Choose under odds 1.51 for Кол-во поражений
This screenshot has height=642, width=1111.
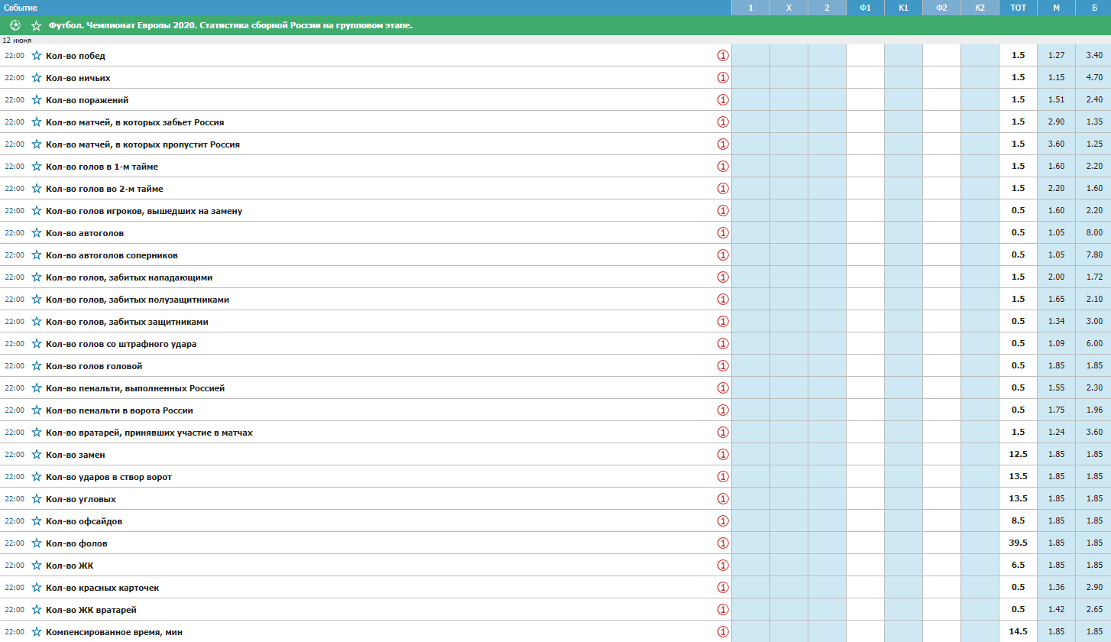[x=1057, y=100]
